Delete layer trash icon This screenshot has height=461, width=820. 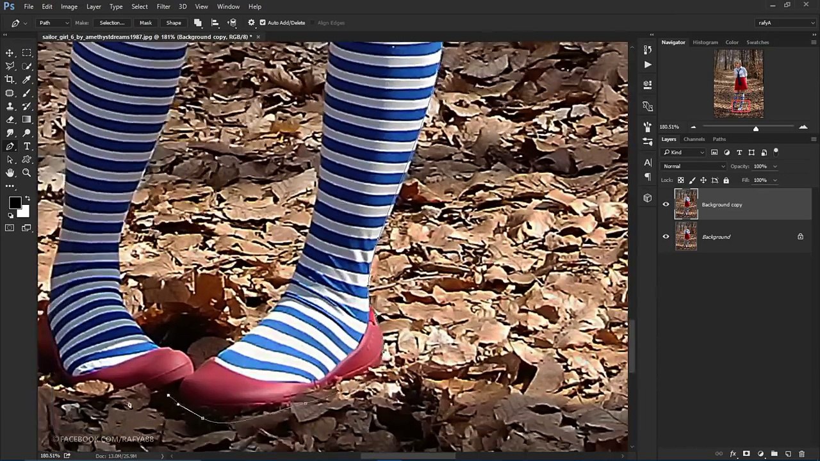(x=801, y=454)
